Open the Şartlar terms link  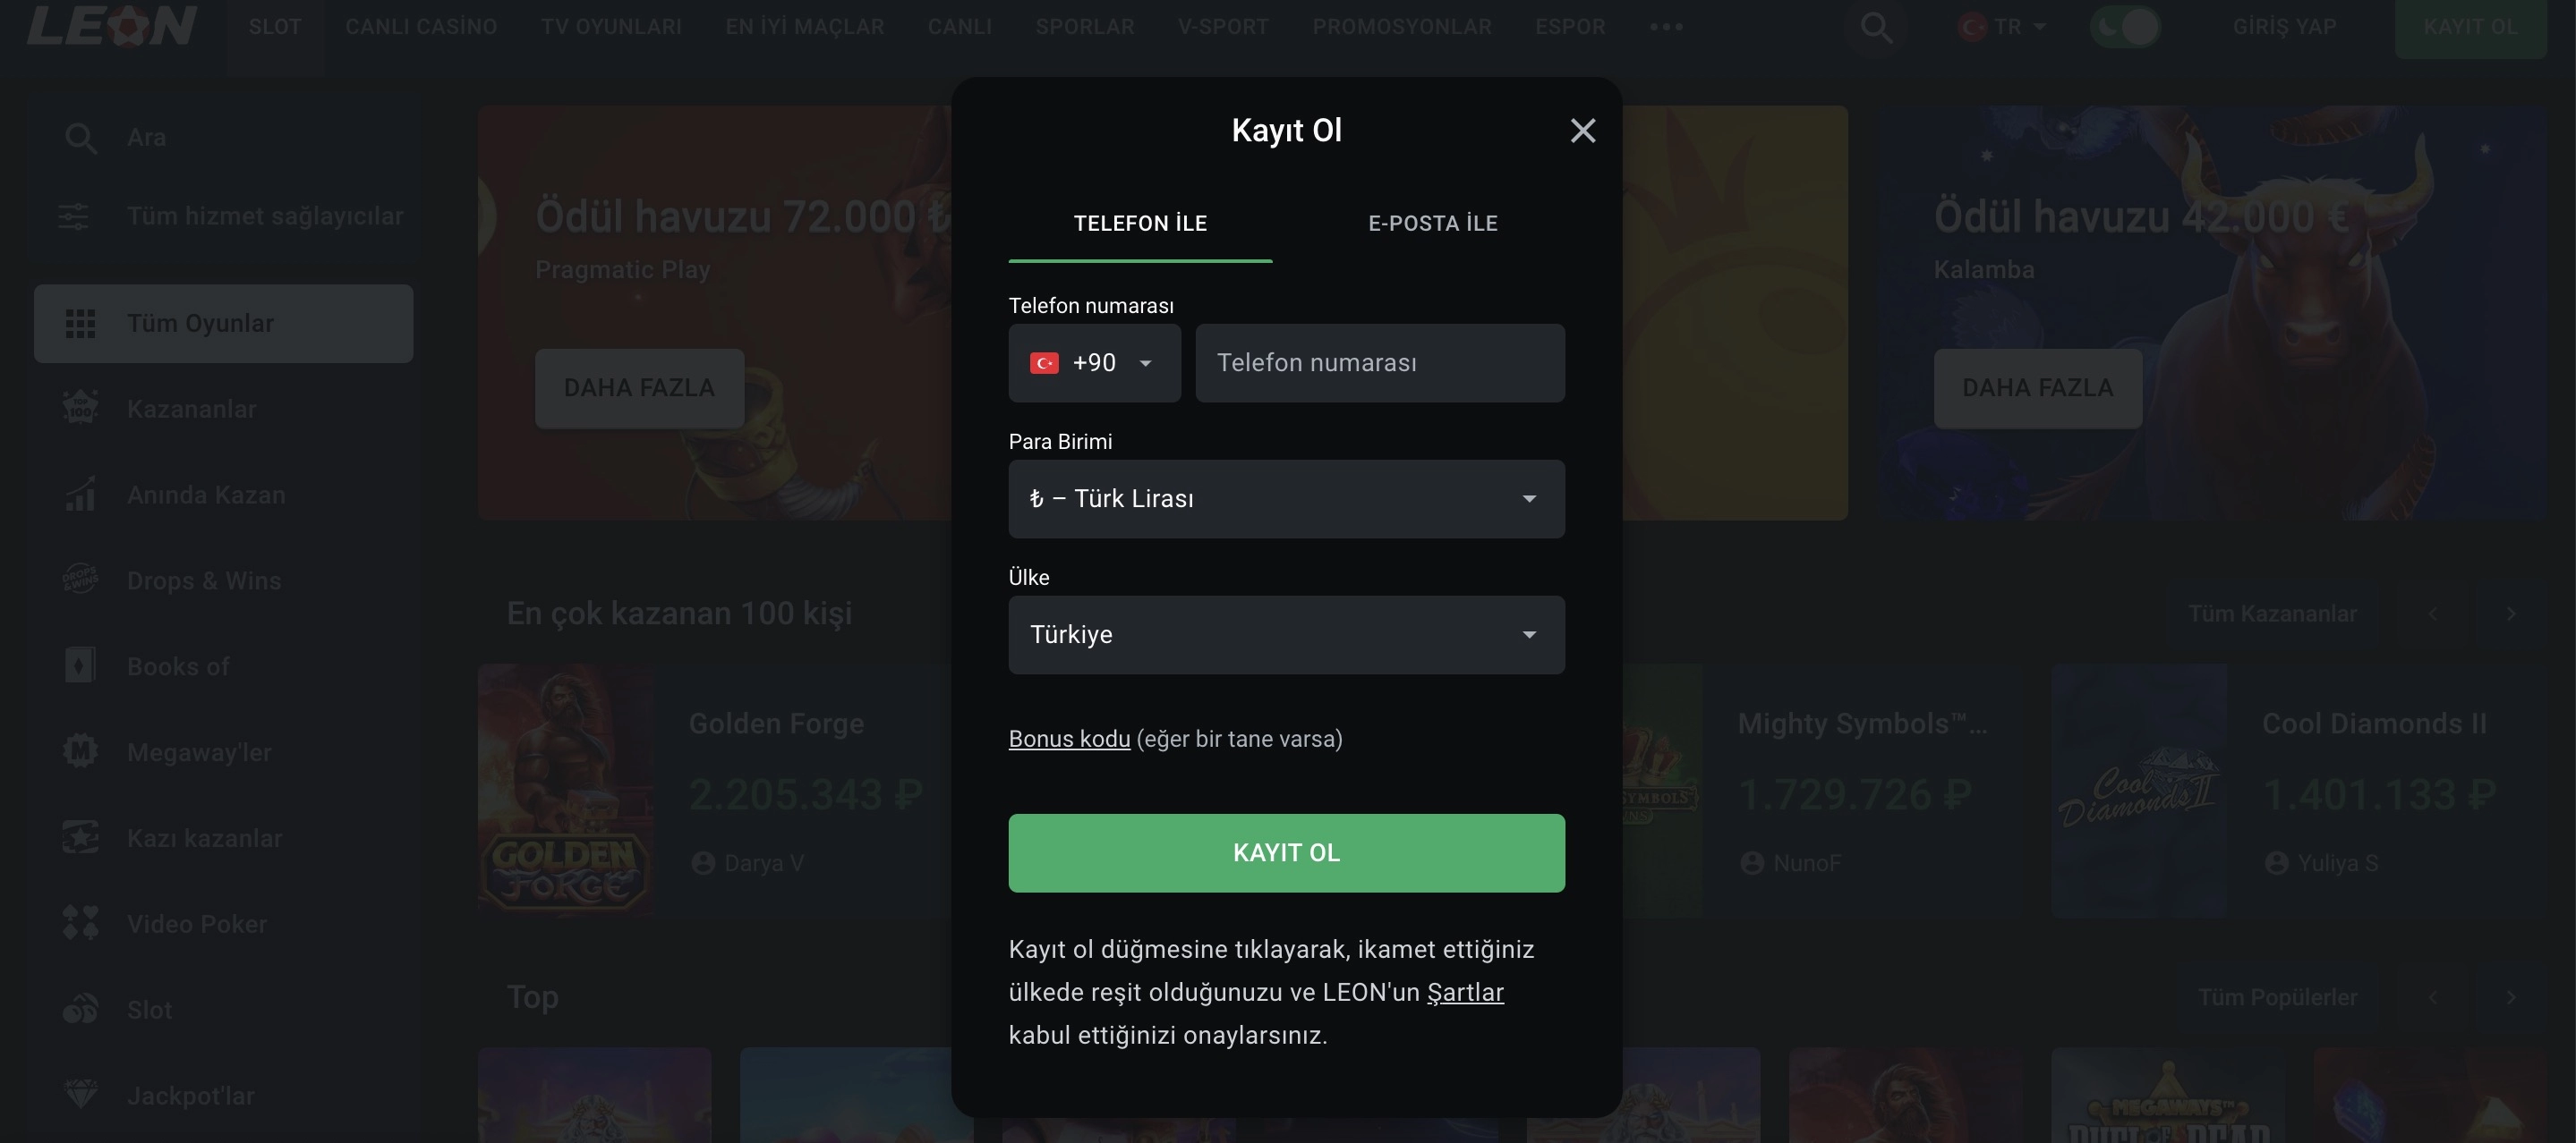(x=1465, y=992)
